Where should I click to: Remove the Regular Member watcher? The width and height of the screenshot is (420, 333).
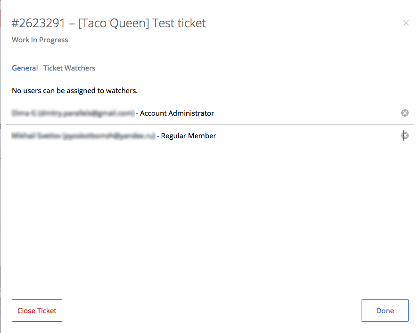pyautogui.click(x=404, y=136)
